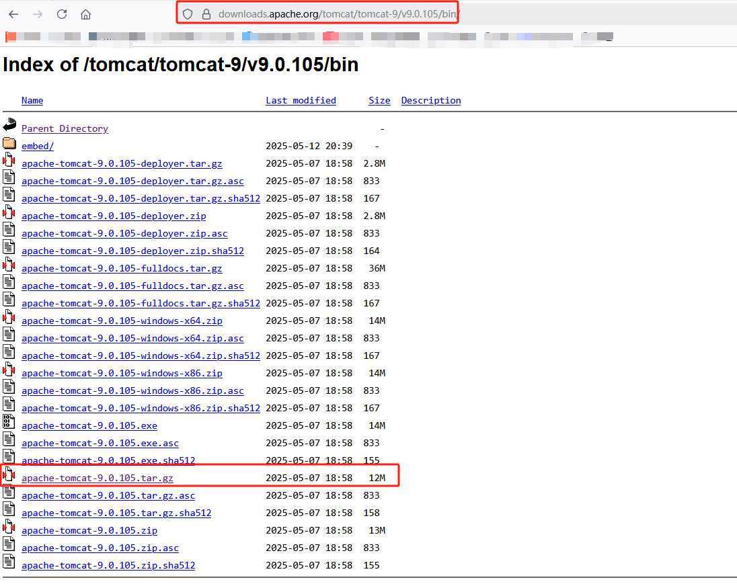Select the 36M size value for fulldocs.tar.gz
This screenshot has width=737, height=586.
377,269
